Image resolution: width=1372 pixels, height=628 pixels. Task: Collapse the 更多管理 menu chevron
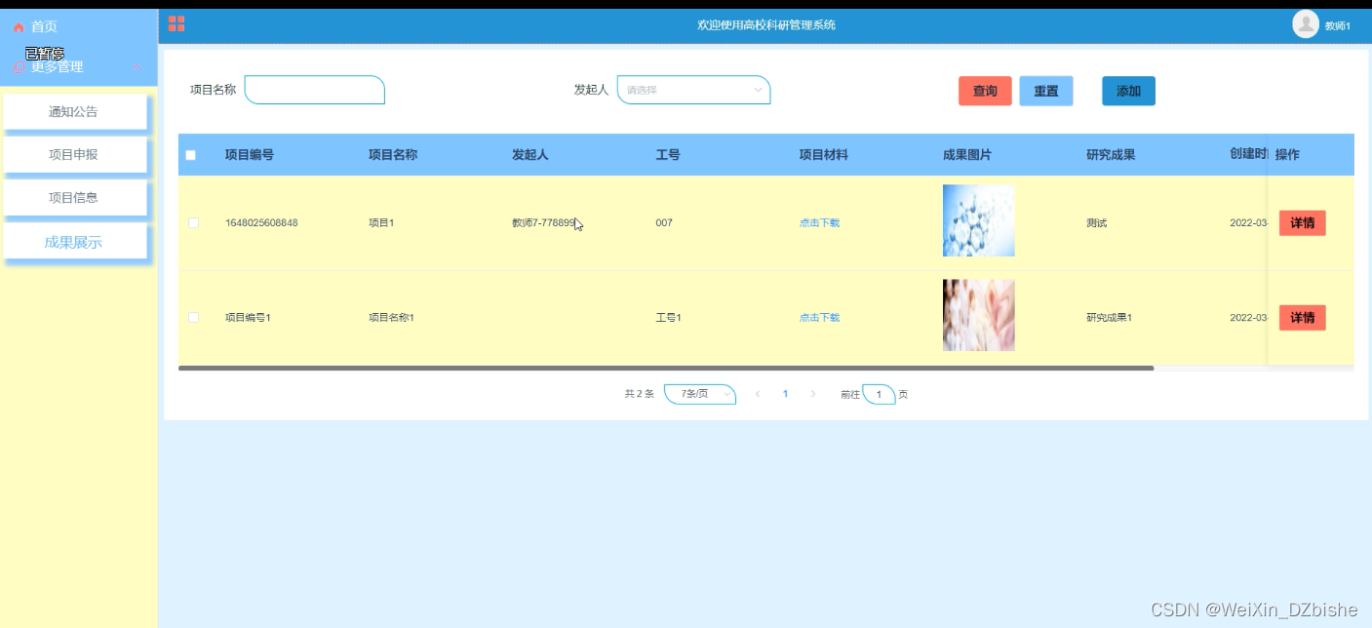click(137, 67)
